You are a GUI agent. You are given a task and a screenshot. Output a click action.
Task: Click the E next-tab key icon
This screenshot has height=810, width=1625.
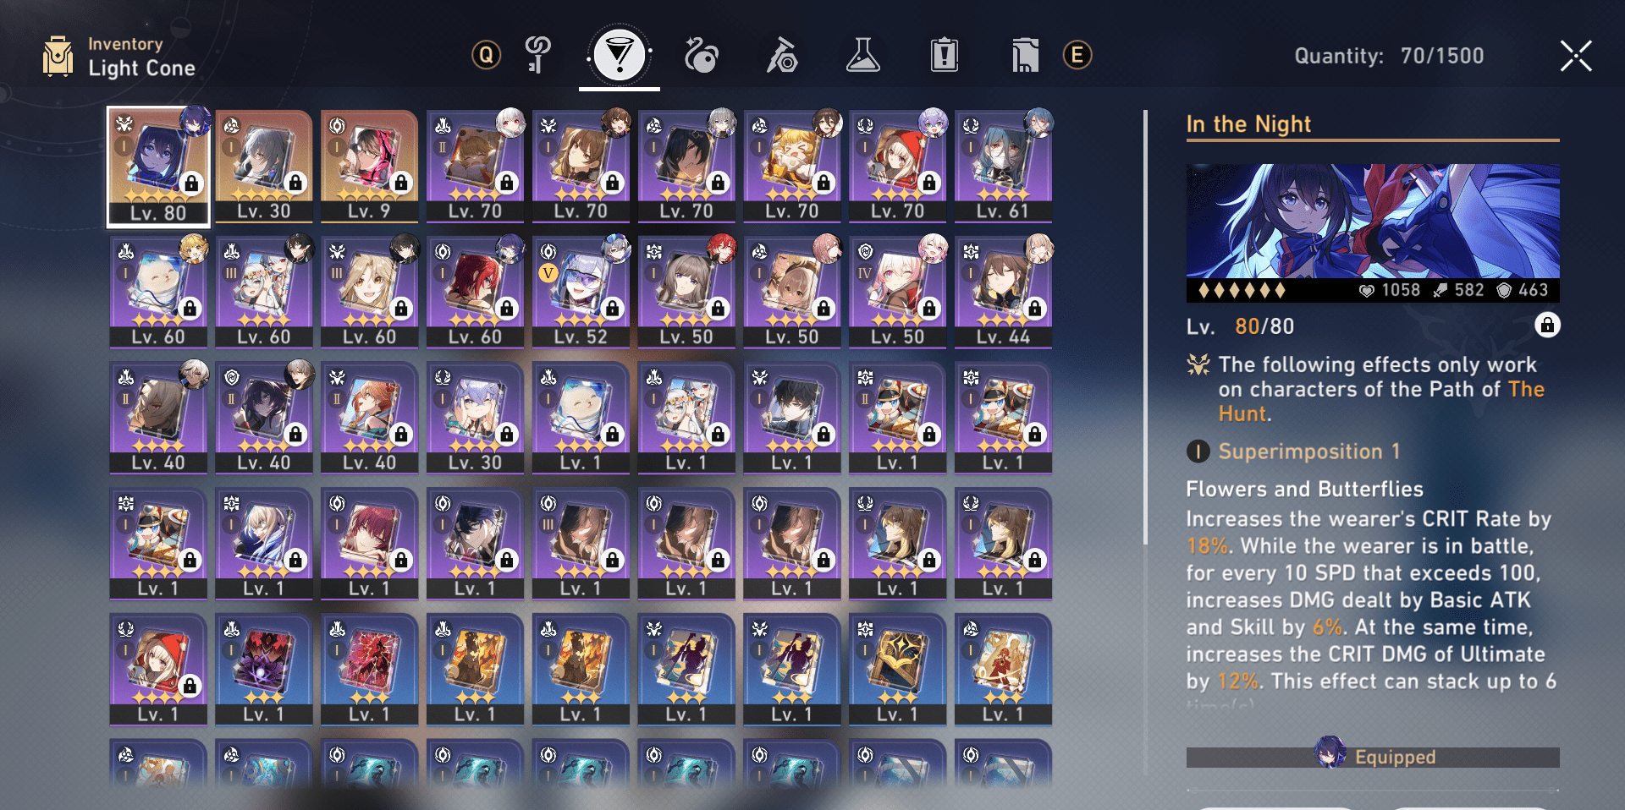click(x=1077, y=56)
